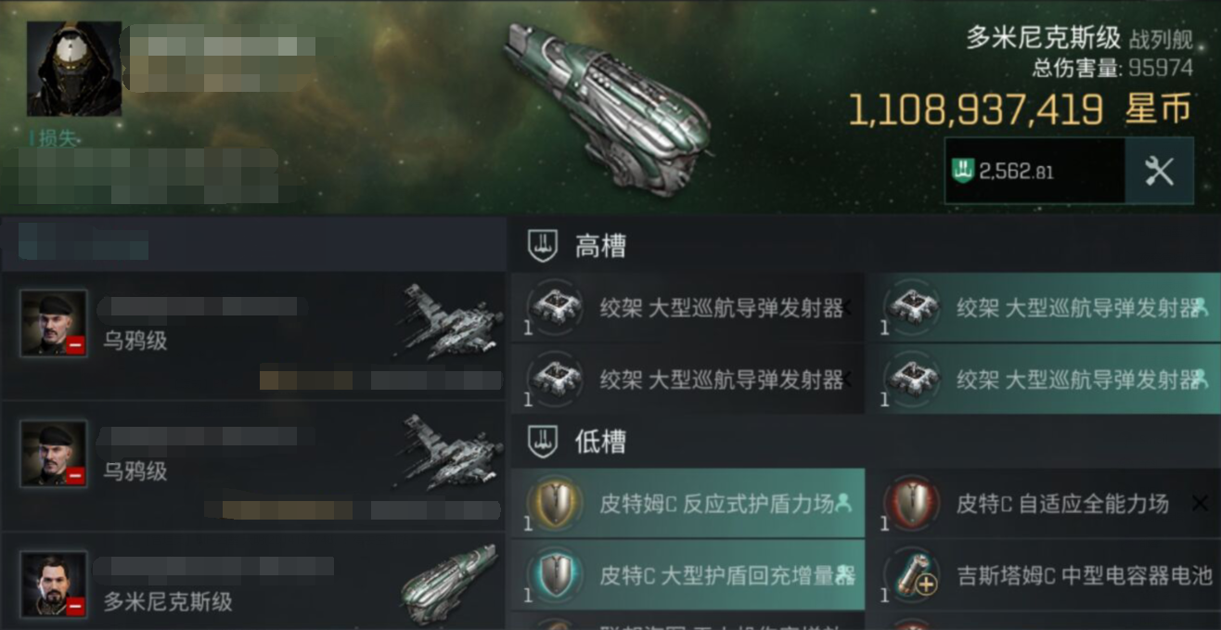Click the X beside 皮特C 自适应全能力场
Screen dimensions: 1221x630
(x=1200, y=504)
